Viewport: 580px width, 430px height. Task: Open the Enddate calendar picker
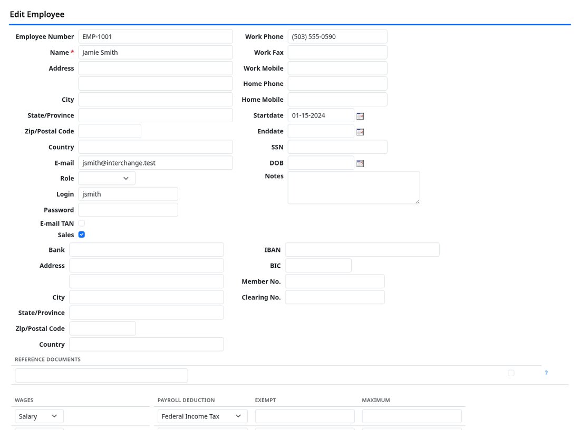tap(360, 132)
